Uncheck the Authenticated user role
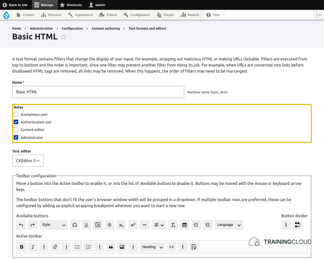This screenshot has width=324, height=259. click(16, 122)
